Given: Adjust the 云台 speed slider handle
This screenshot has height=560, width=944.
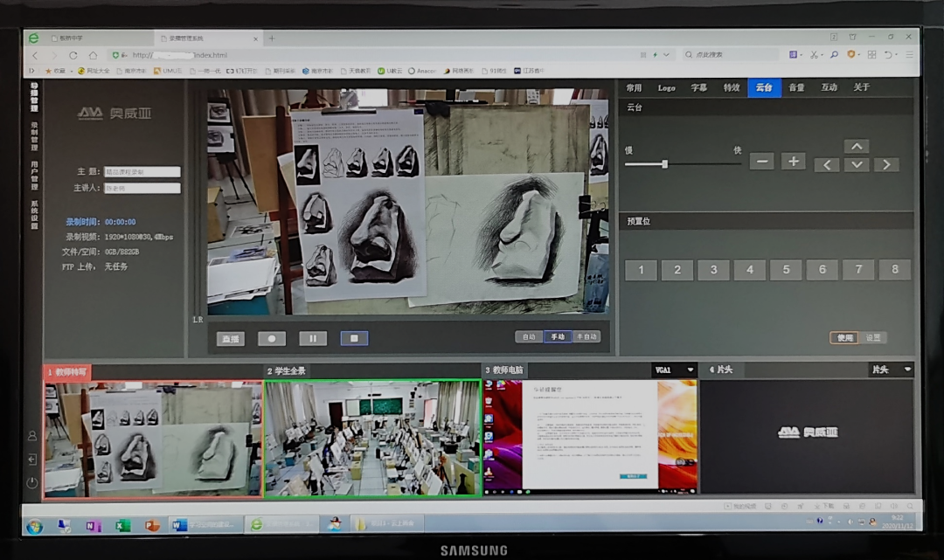Looking at the screenshot, I should (x=664, y=163).
